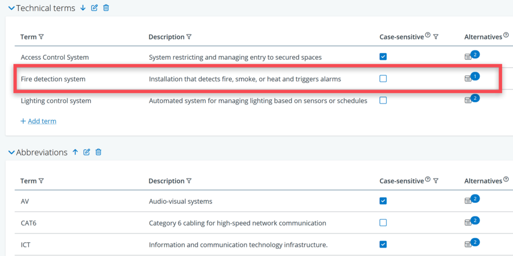Move Technical terms section down with arrow
Screen dimensions: 513x256
click(83, 8)
